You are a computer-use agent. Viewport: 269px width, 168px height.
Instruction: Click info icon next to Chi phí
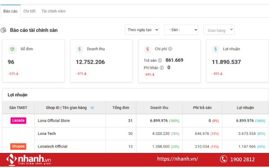170,49
